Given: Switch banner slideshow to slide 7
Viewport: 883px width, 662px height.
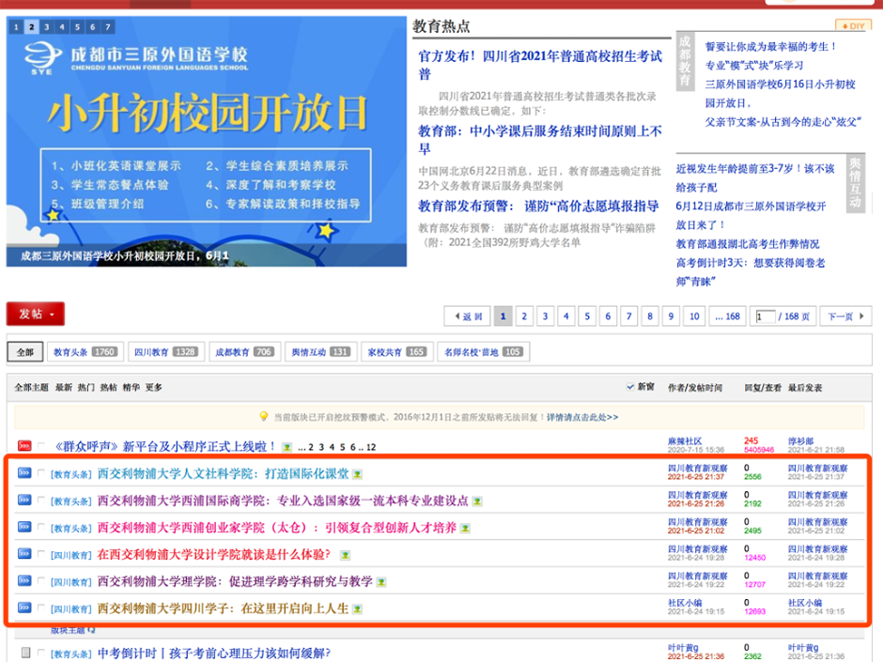Looking at the screenshot, I should [x=108, y=26].
